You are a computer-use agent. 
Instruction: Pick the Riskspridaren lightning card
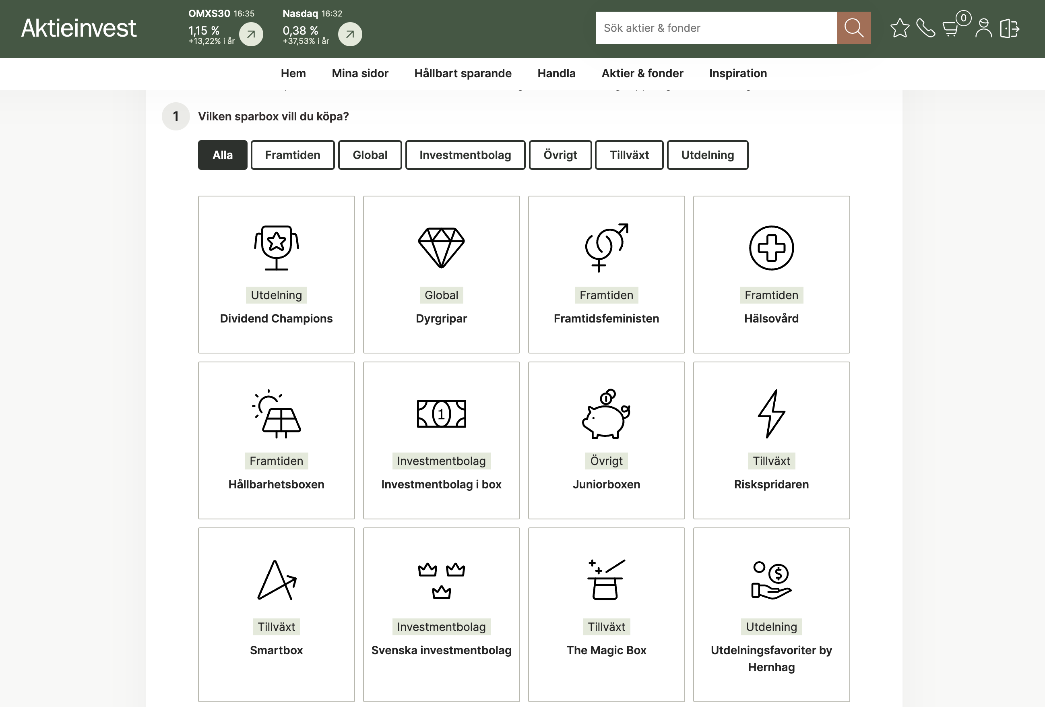coord(771,440)
